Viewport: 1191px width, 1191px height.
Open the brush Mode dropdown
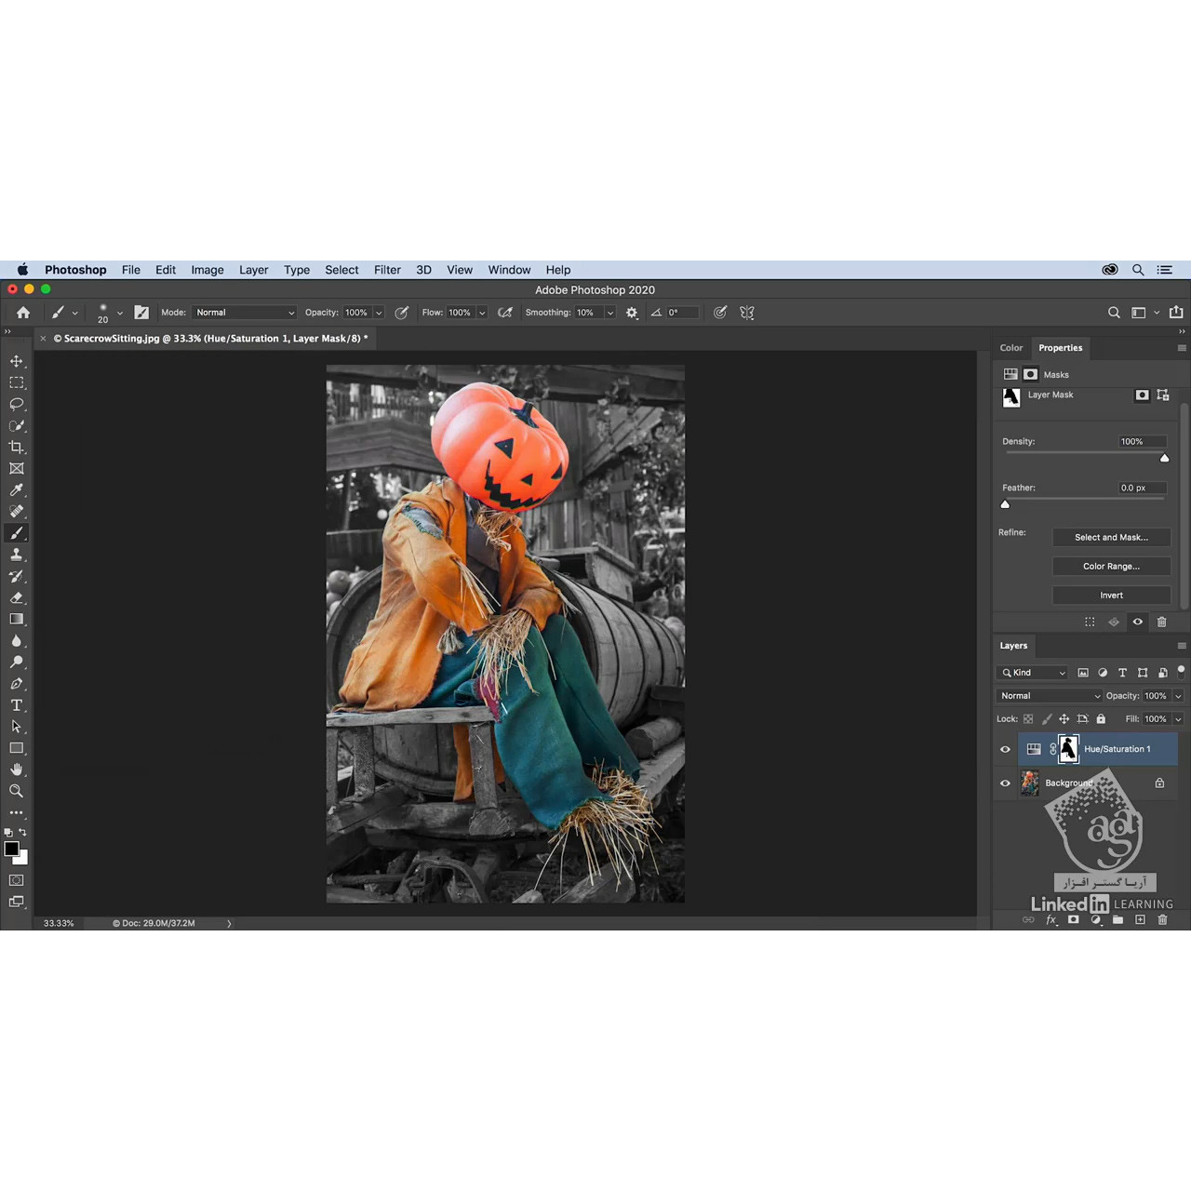click(x=245, y=313)
